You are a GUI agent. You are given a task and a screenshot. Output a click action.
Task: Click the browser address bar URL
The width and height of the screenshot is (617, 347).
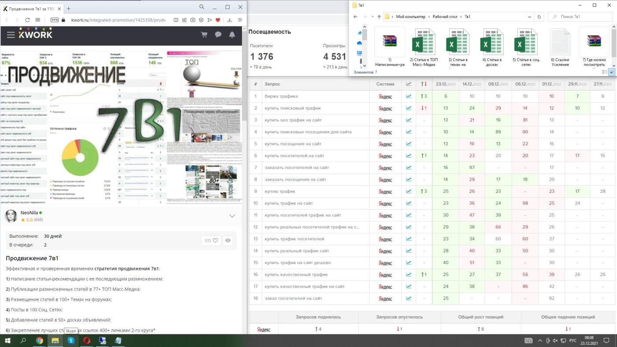pos(119,20)
